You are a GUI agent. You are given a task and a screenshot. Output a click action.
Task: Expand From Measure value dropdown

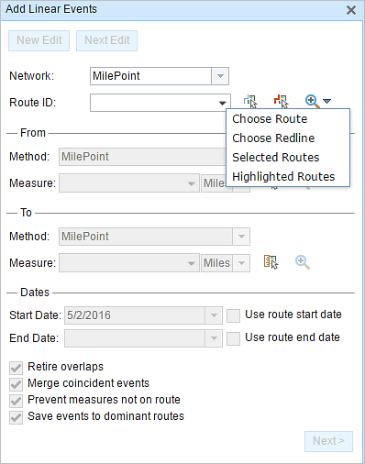pos(192,183)
